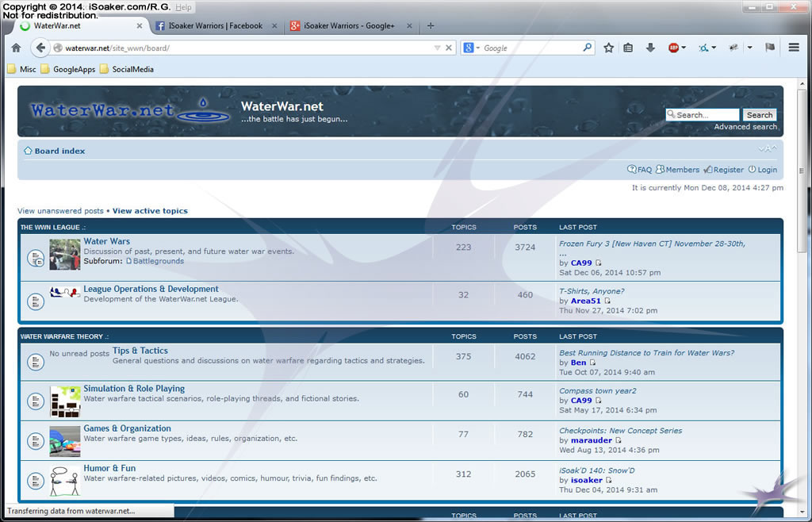The image size is (812, 522).
Task: Click the Adblock Plus ABP icon
Action: click(673, 48)
